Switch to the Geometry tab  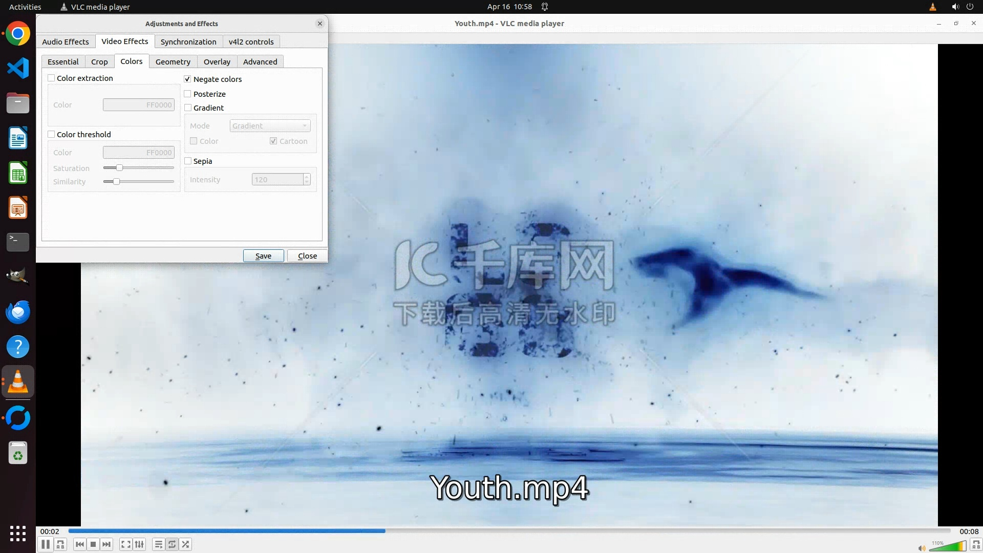pyautogui.click(x=173, y=61)
